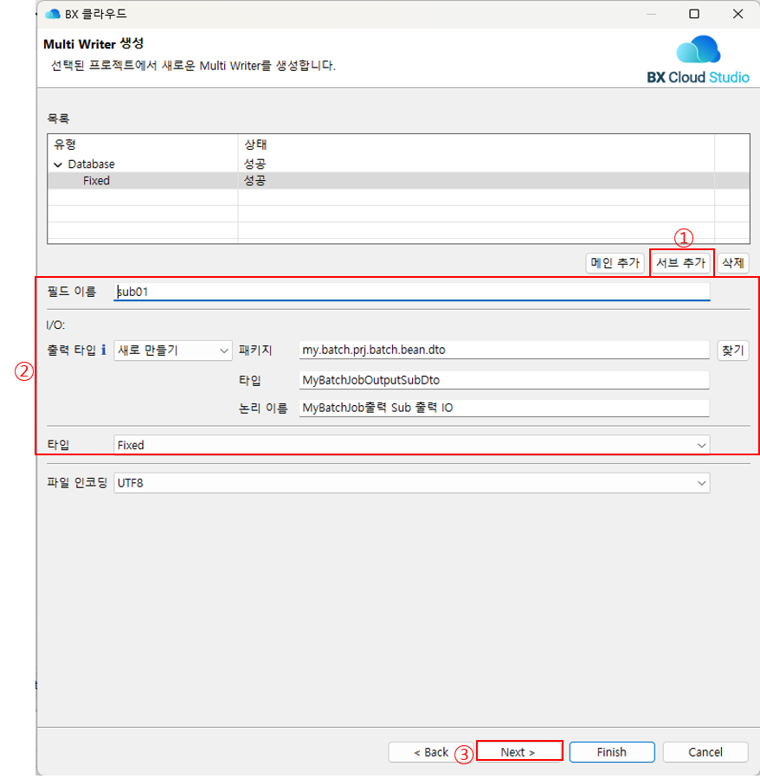Open the 파일 인코딩 UTF8 dropdown
The image size is (760, 779).
[411, 483]
